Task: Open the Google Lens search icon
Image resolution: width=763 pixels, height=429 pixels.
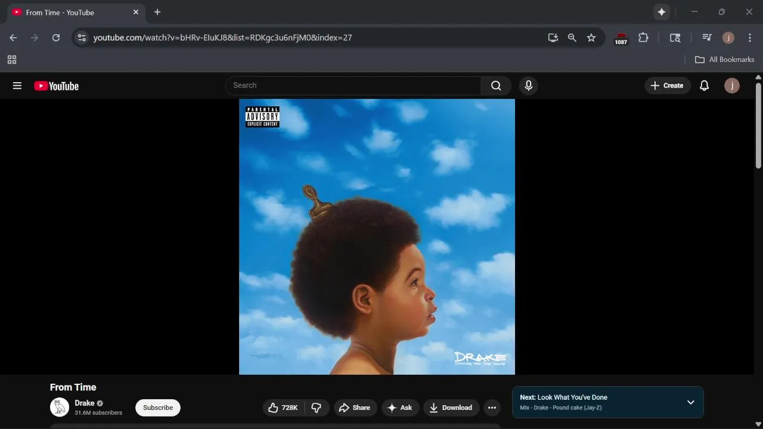Action: pyautogui.click(x=675, y=38)
